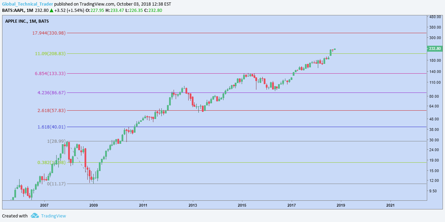This screenshot has height=222, width=445.
Task: Click the red 330.98 Fibonacci horizontal line
Action: click(246, 33)
